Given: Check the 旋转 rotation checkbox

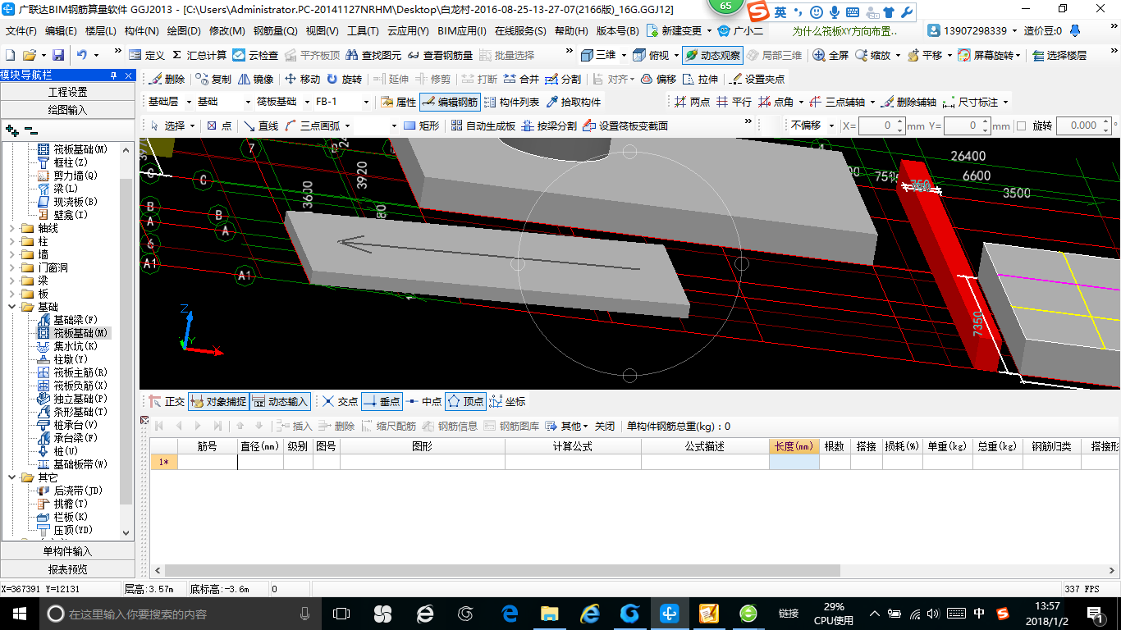Looking at the screenshot, I should tap(1021, 126).
